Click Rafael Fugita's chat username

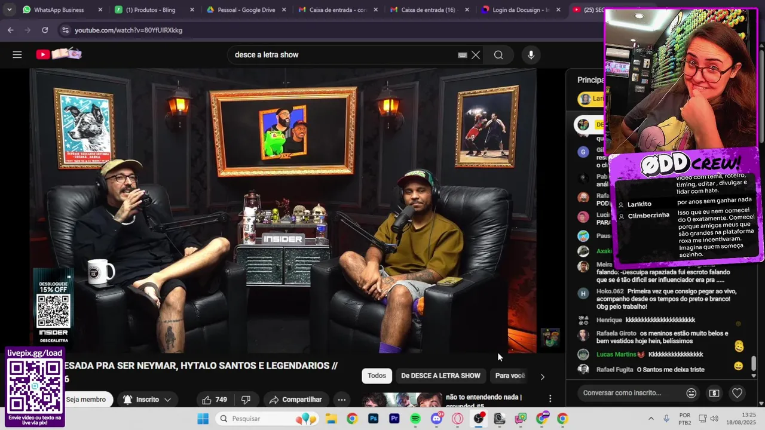[614, 370]
